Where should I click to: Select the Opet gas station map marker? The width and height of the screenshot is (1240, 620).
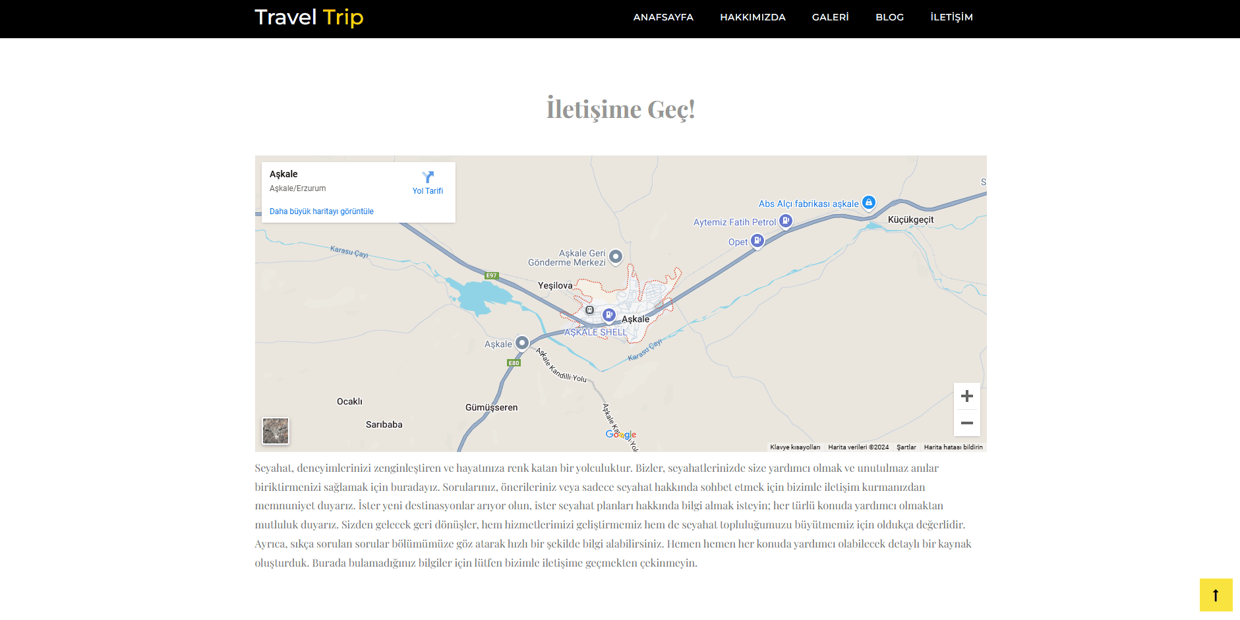(756, 241)
